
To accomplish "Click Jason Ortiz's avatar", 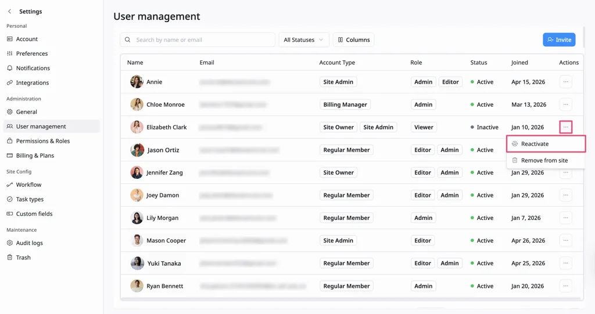I will tap(137, 150).
